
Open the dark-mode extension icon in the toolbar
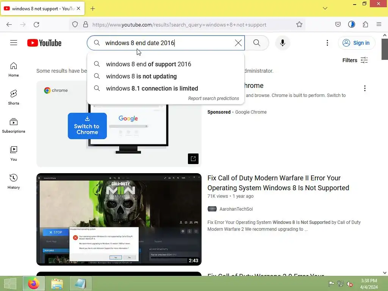coord(351,25)
